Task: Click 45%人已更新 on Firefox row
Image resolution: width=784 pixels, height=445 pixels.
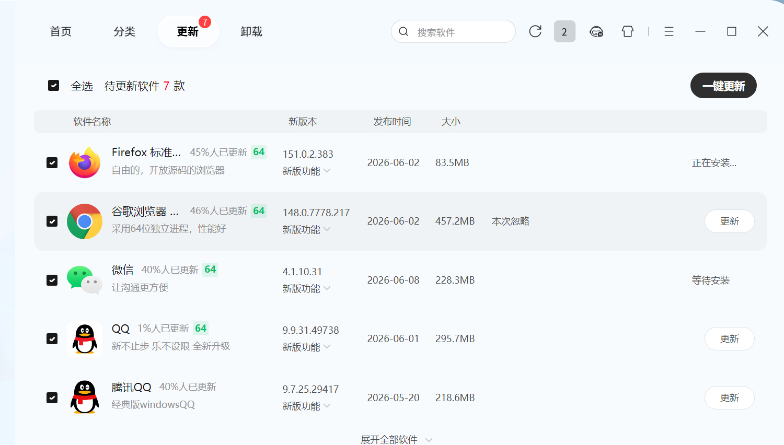Action: (218, 152)
